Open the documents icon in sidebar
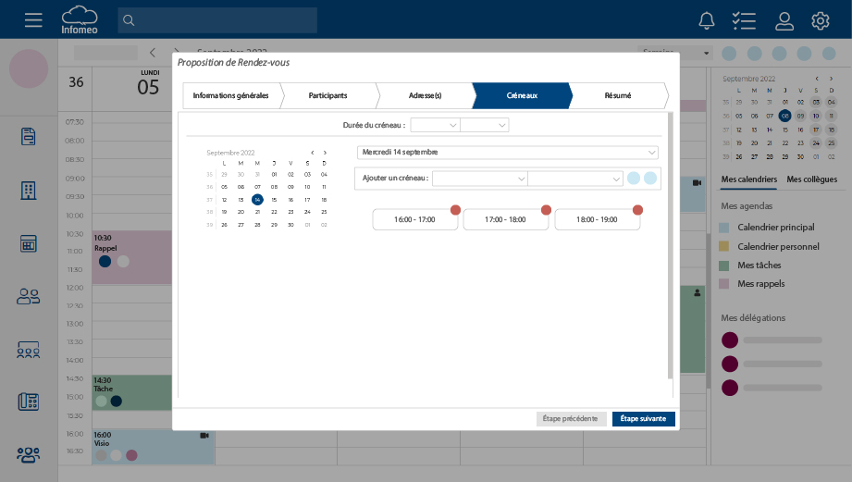Screen dimensions: 852x482 [29, 136]
